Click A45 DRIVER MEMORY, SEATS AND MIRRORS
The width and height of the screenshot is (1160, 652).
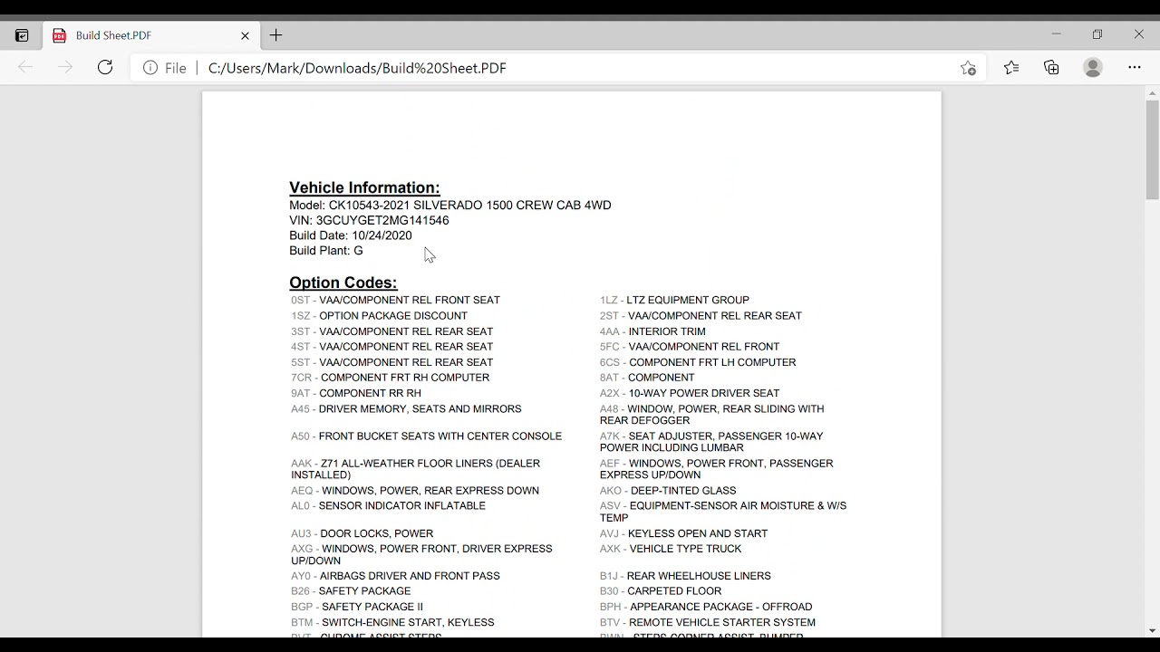406,408
